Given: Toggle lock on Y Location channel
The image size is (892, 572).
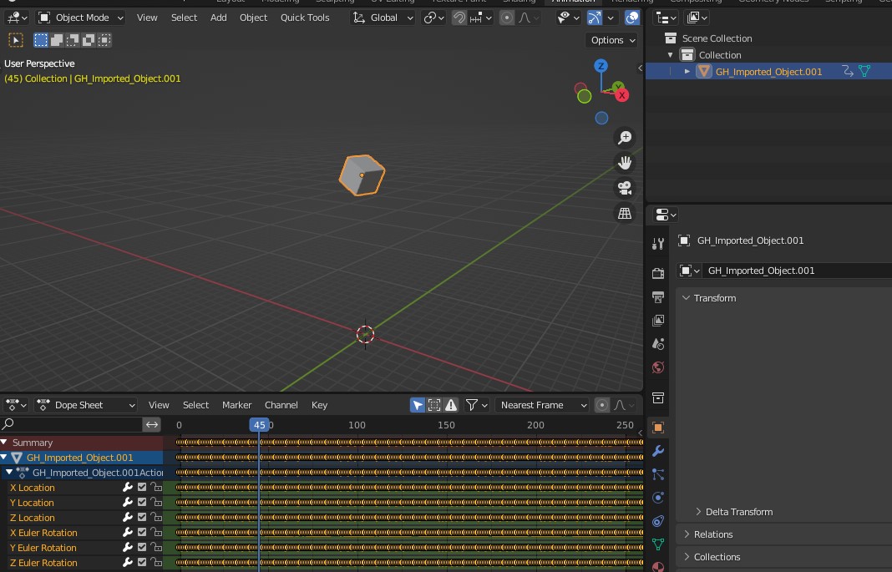Looking at the screenshot, I should 155,503.
